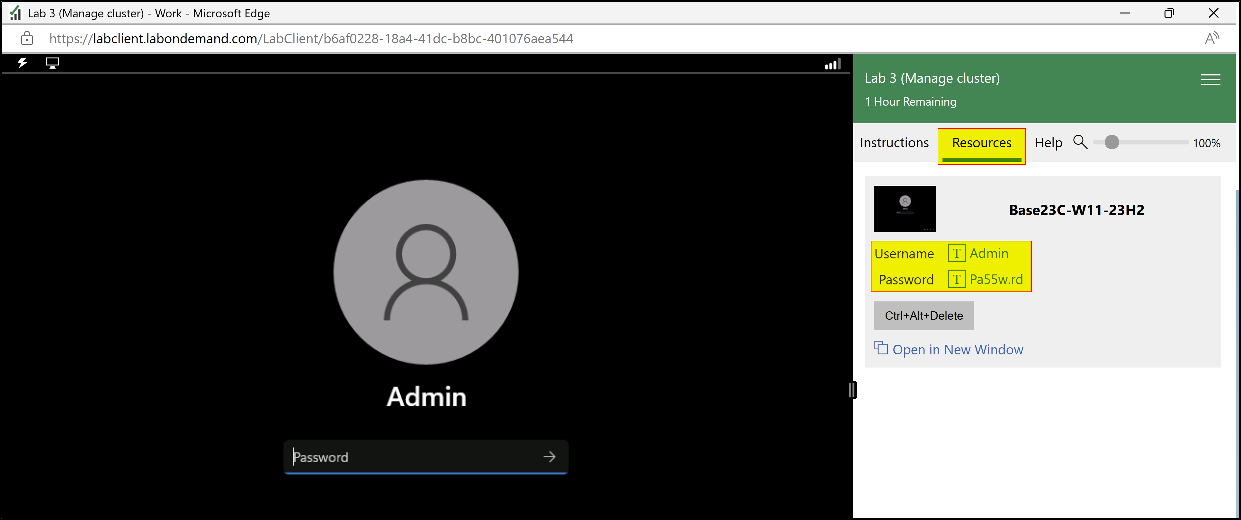The image size is (1241, 520).
Task: Open Read aloud in the Edge address bar
Action: (1212, 38)
